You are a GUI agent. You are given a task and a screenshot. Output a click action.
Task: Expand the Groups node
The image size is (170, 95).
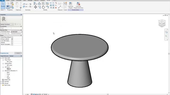click(1, 83)
